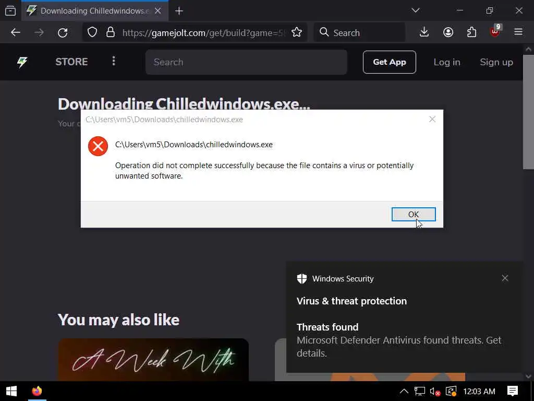Click OK in the virus error dialog

pos(414,214)
